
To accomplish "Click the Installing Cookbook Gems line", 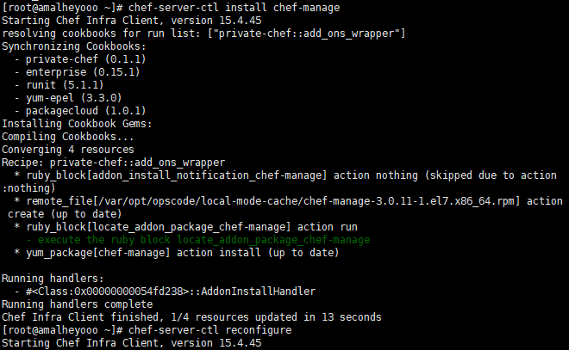I will [77, 124].
